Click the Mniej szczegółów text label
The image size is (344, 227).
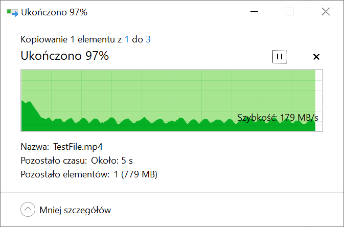pyautogui.click(x=75, y=210)
